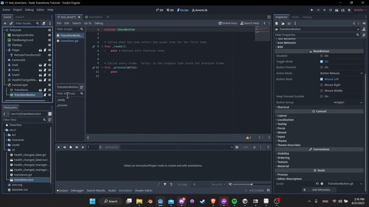Toggle visibility of Player node
The height and width of the screenshot is (207, 369).
click(50, 50)
